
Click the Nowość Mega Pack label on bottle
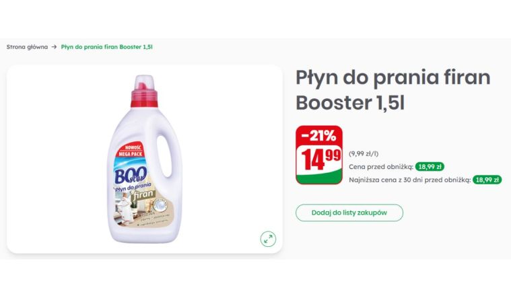(x=130, y=151)
